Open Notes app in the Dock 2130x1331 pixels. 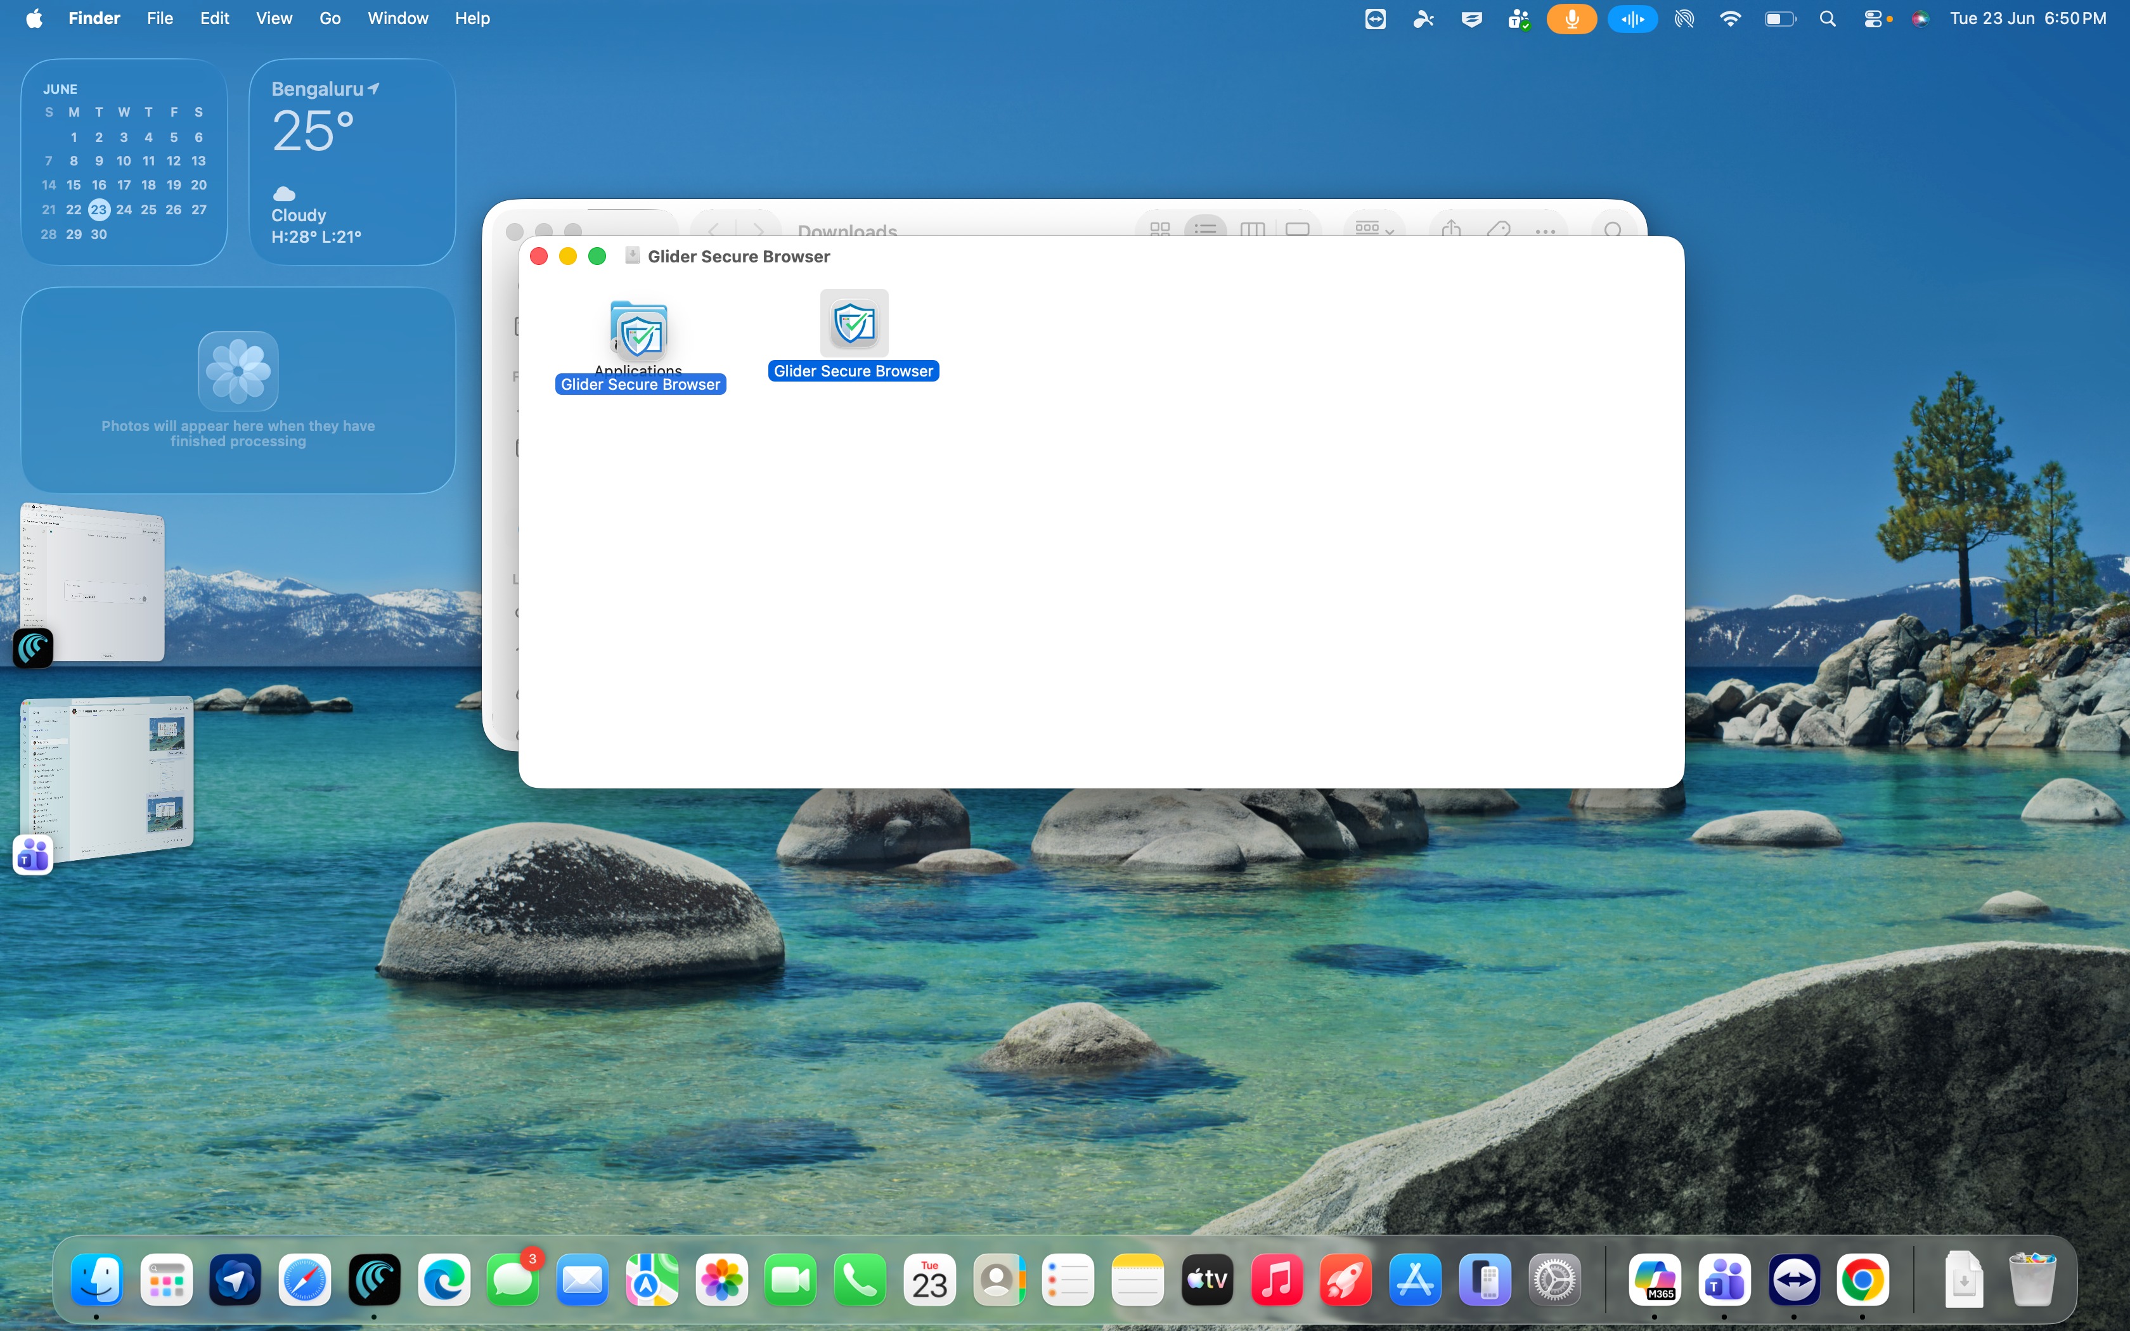[1138, 1280]
